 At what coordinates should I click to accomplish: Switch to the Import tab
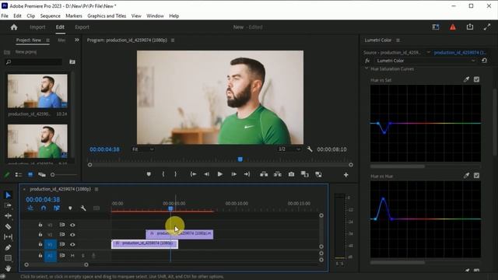[x=37, y=27]
